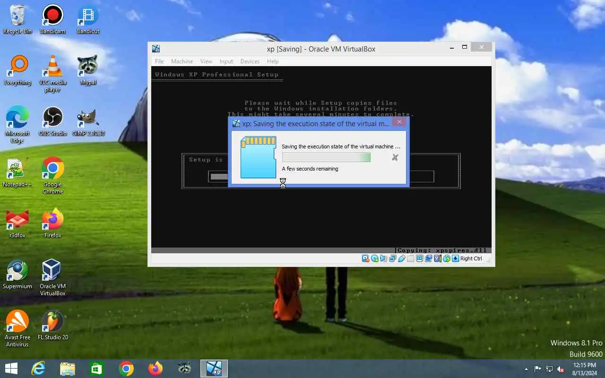Open the Input menu in VirtualBox

click(x=226, y=61)
